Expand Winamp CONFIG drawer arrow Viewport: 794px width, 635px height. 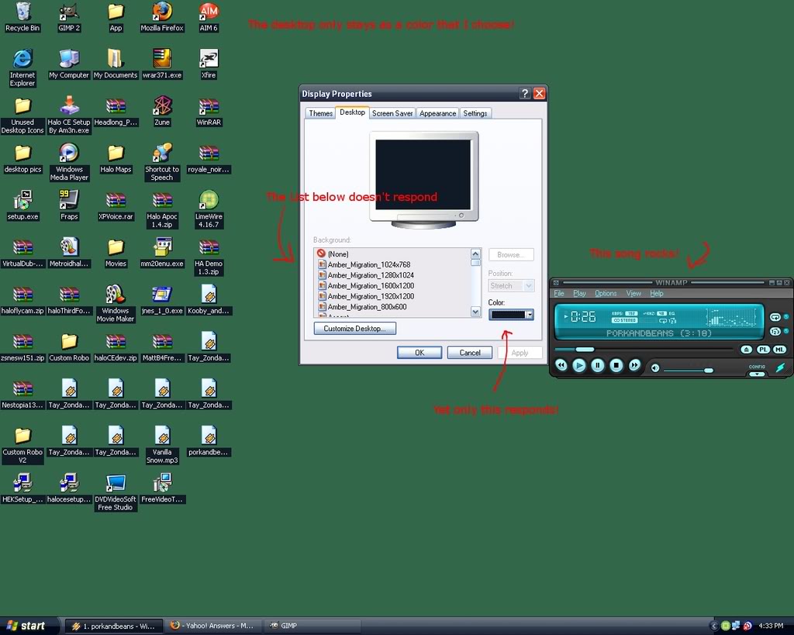click(757, 374)
